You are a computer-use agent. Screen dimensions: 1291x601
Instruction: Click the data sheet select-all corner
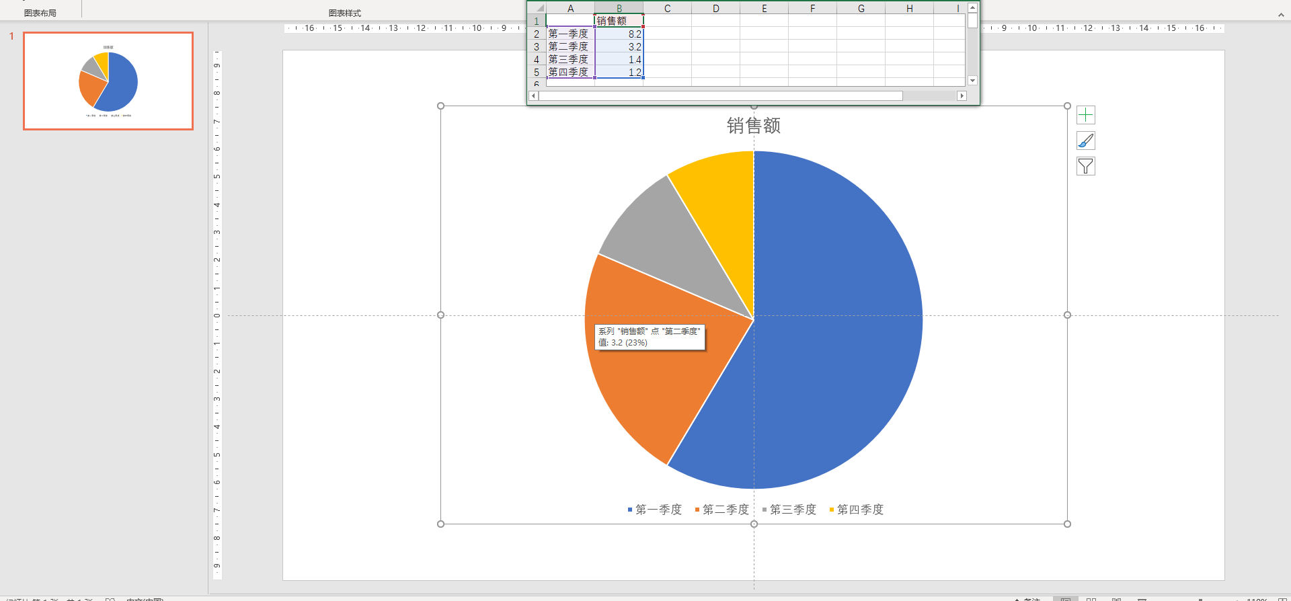(x=537, y=8)
